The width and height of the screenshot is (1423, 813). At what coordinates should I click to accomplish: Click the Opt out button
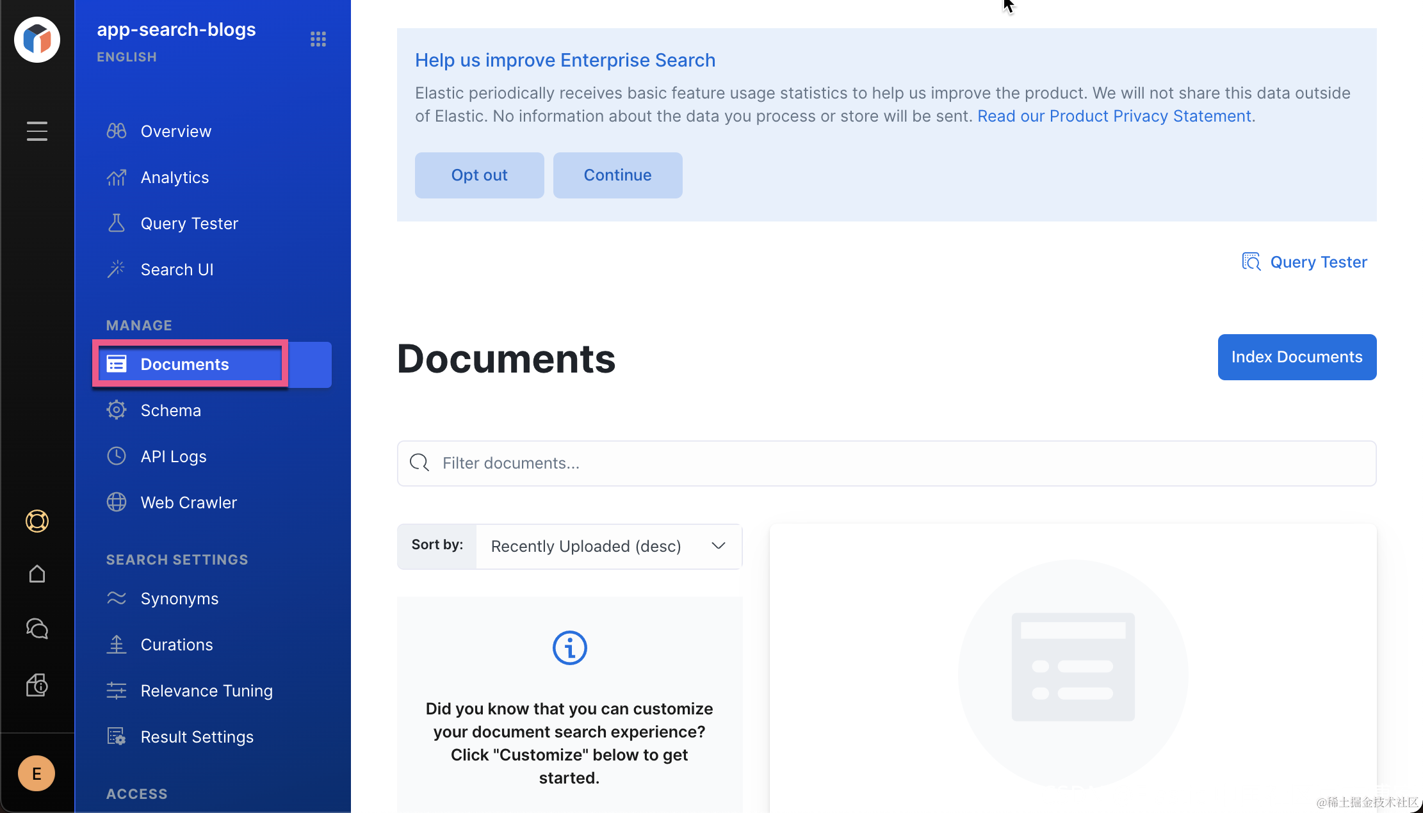(479, 175)
